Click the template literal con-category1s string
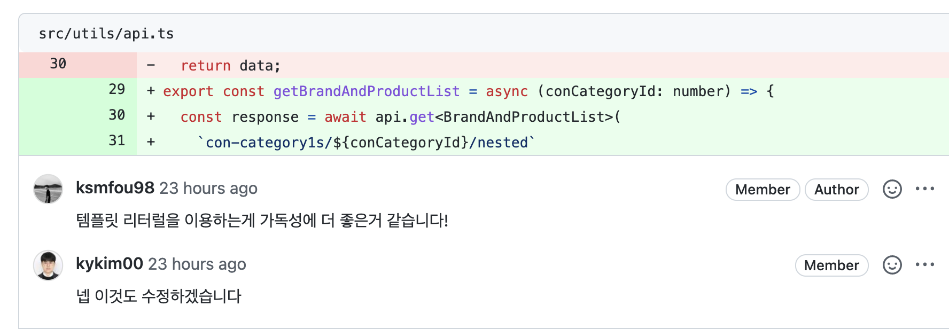 366,143
